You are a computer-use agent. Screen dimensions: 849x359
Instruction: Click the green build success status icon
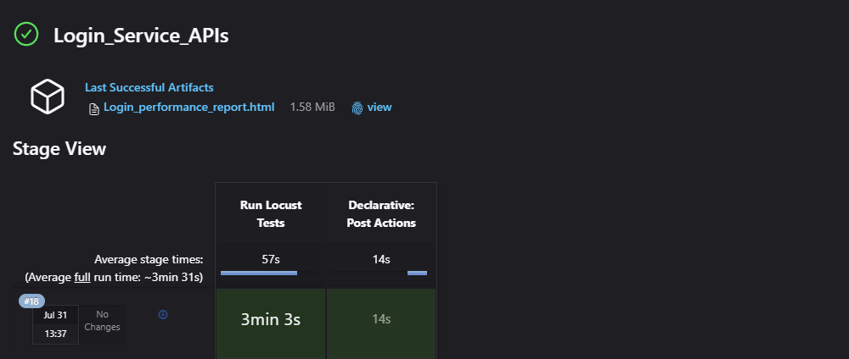tap(26, 35)
